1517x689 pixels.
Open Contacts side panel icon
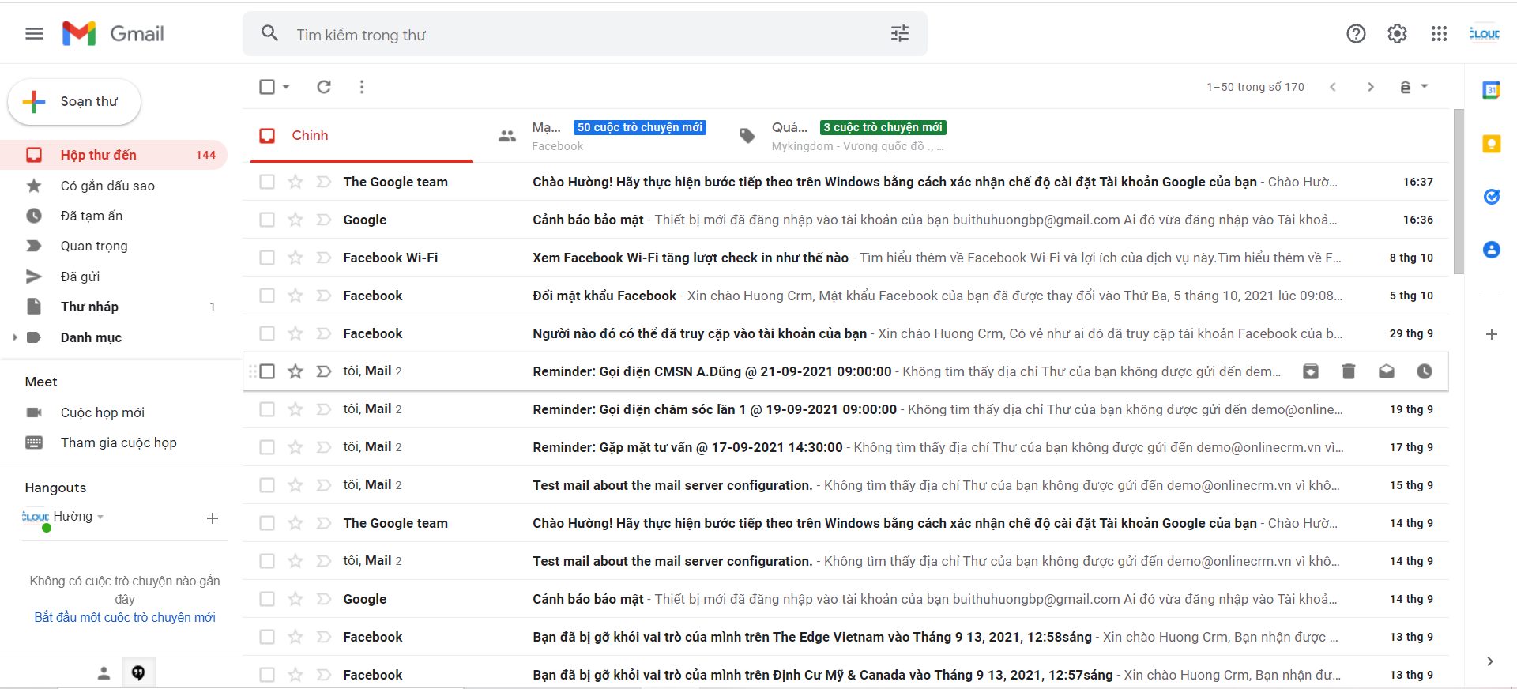[1491, 250]
